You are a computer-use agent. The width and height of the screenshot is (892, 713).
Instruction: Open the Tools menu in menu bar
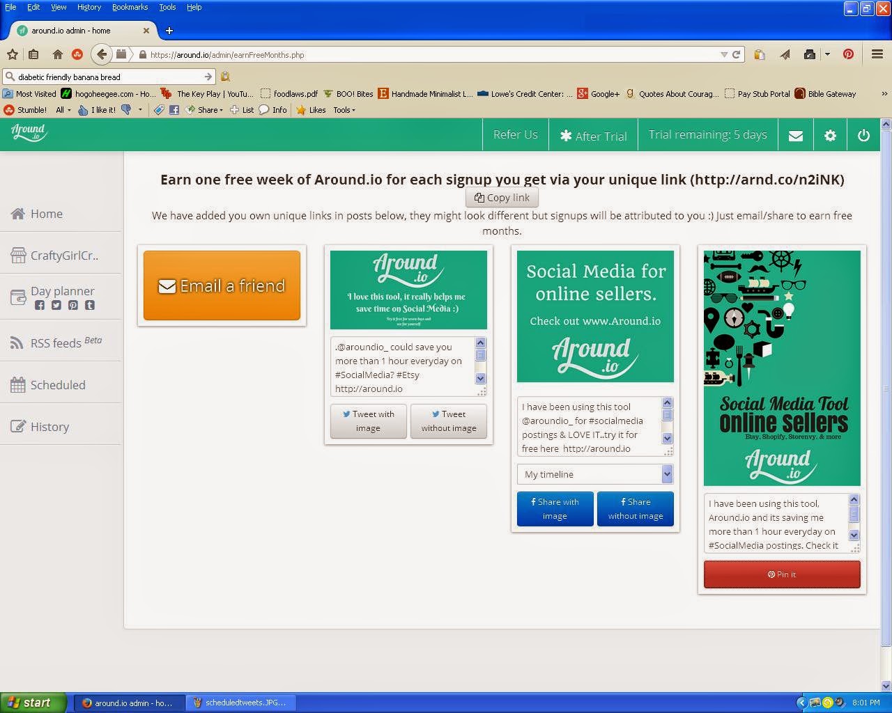point(167,7)
